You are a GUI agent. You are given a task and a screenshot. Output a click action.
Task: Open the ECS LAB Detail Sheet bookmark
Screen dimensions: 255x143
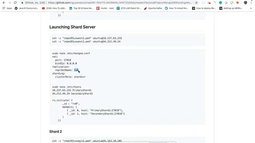[x=129, y=8]
